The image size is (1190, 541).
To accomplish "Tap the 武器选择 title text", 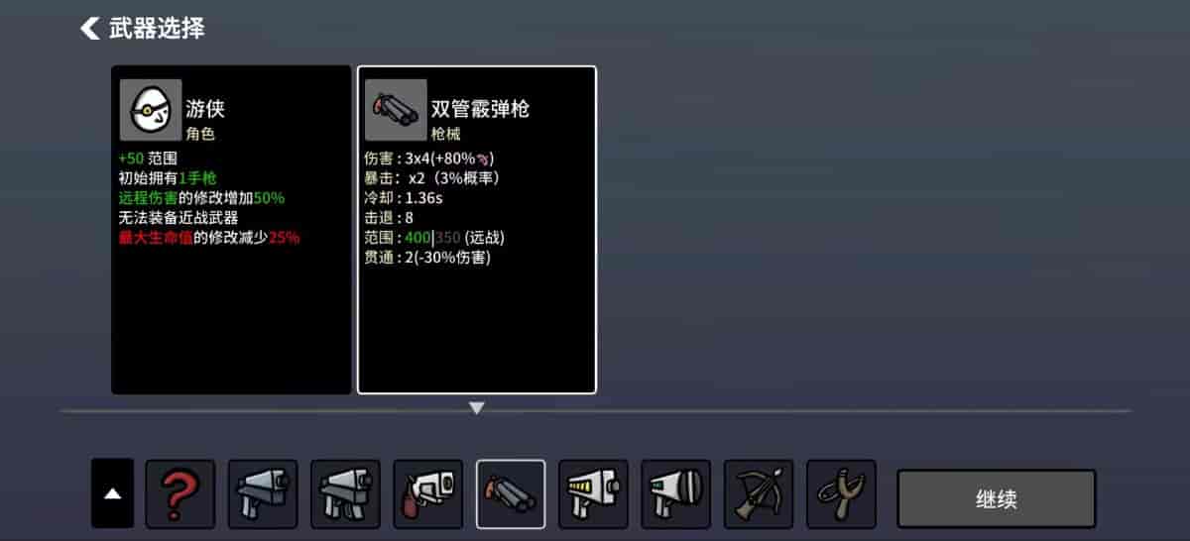I will [x=157, y=28].
